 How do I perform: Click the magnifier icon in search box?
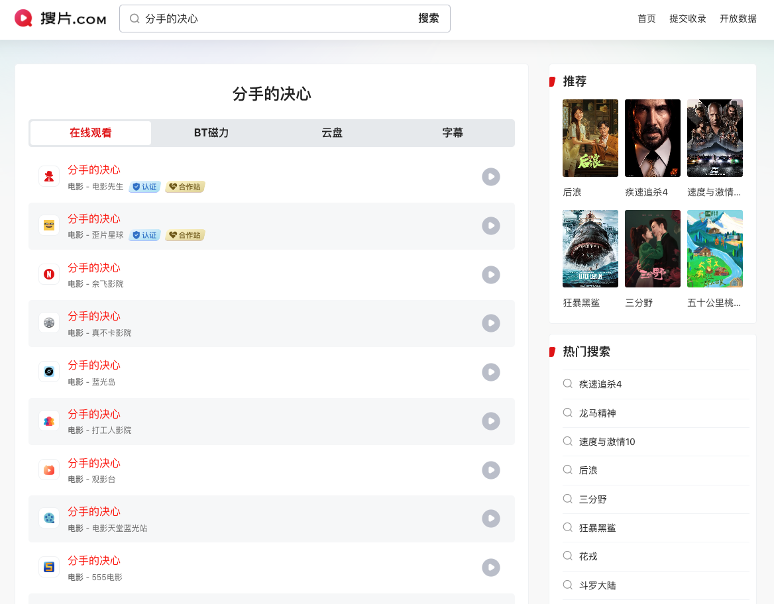[x=135, y=19]
